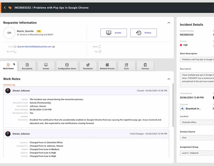
Task: Click the customer name Blueshark In...
Action: pyautogui.click(x=193, y=109)
